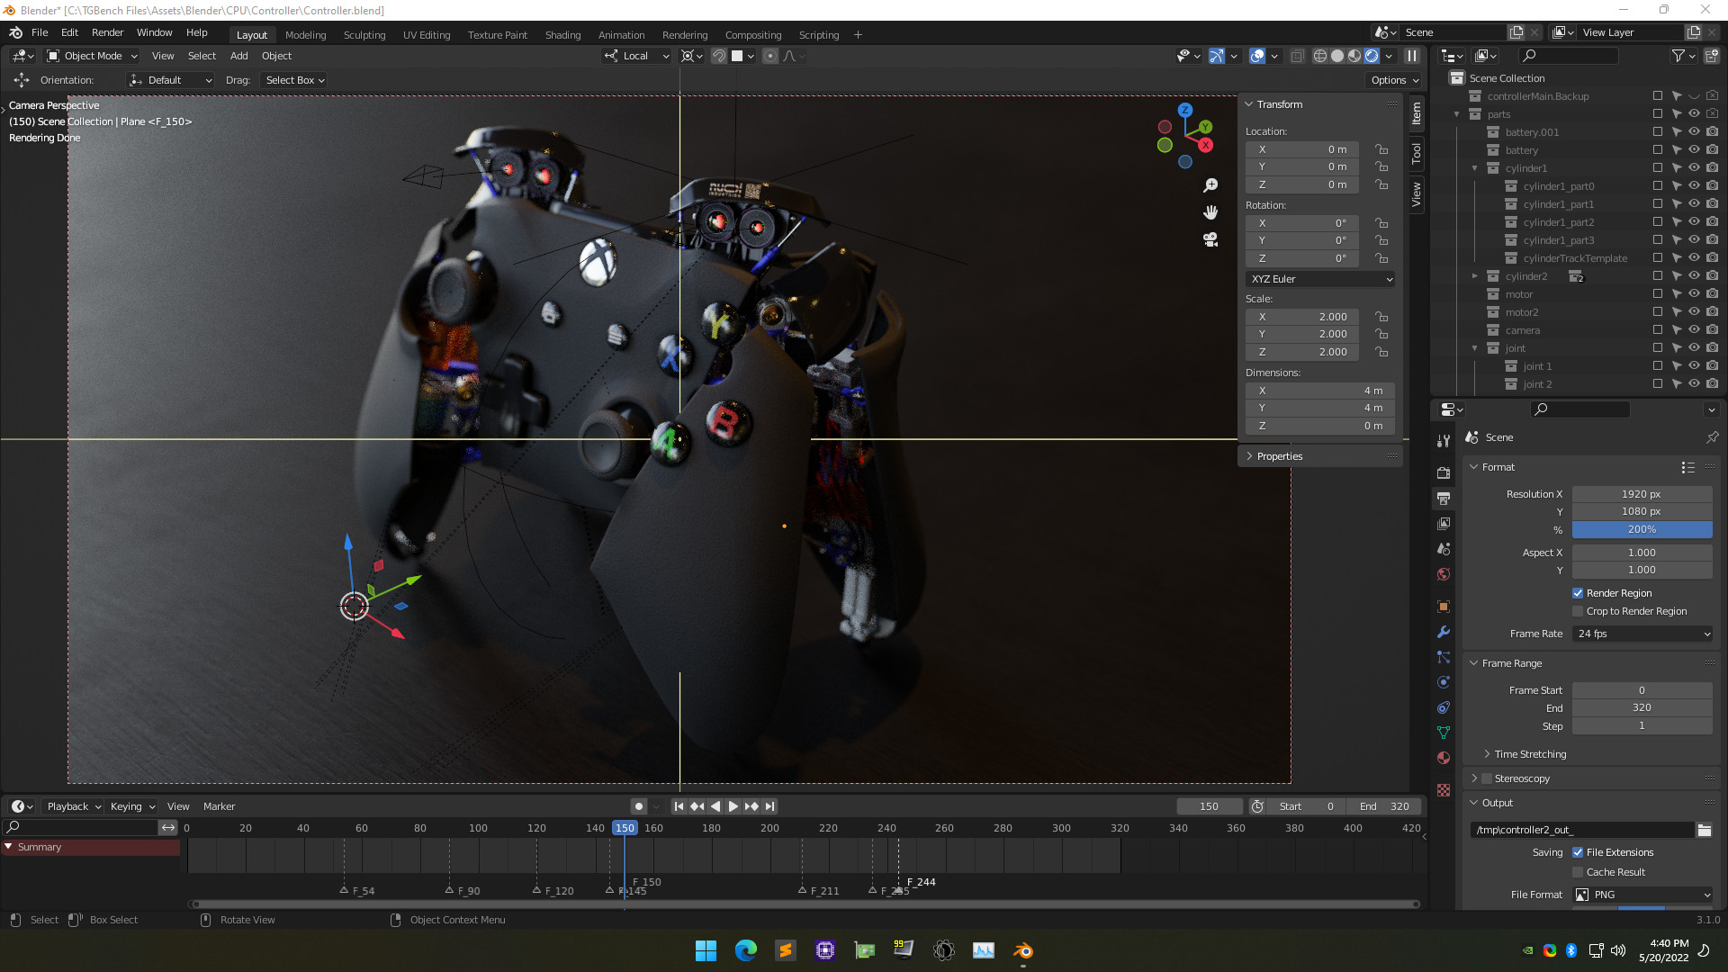The width and height of the screenshot is (1728, 972).
Task: Open the Texture properties checker icon
Action: pyautogui.click(x=1444, y=790)
